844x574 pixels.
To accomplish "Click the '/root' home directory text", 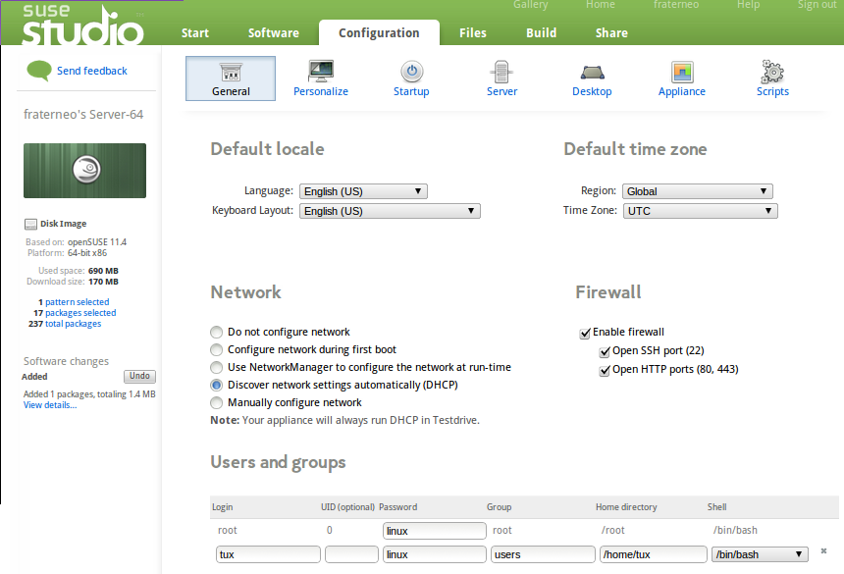I will pyautogui.click(x=613, y=531).
